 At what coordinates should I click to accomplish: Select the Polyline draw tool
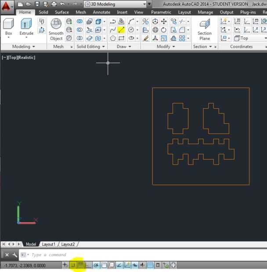(x=113, y=21)
